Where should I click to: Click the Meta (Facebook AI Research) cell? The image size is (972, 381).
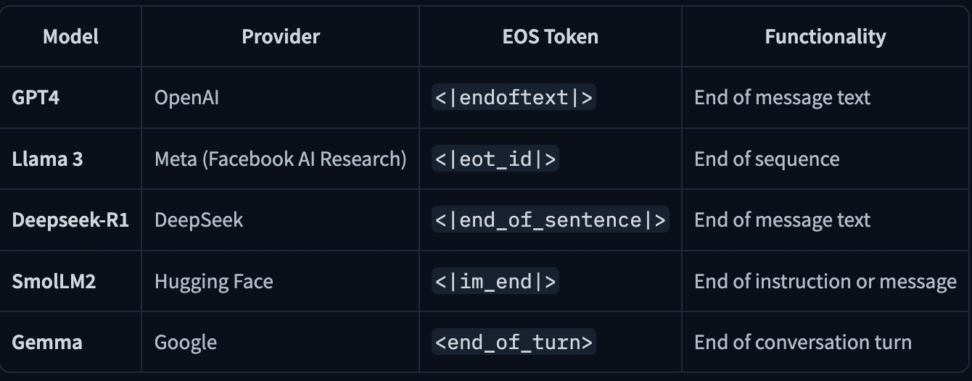pos(280,159)
